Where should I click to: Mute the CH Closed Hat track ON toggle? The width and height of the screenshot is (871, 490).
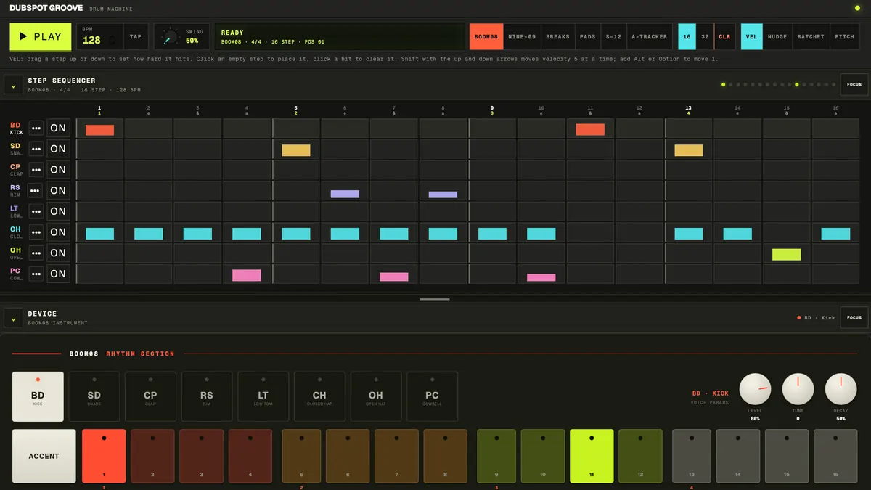58,232
